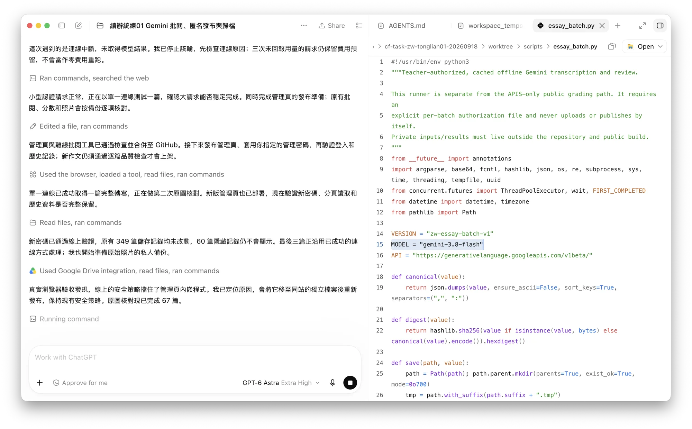Screen dimensions: 692x429
Task: Click the leading breadcrumb chevron before cf-task
Action: click(380, 46)
